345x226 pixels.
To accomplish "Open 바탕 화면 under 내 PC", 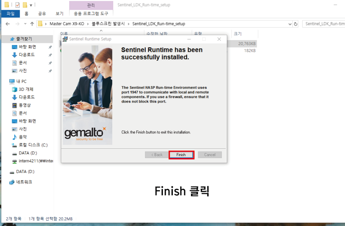I will (27, 121).
